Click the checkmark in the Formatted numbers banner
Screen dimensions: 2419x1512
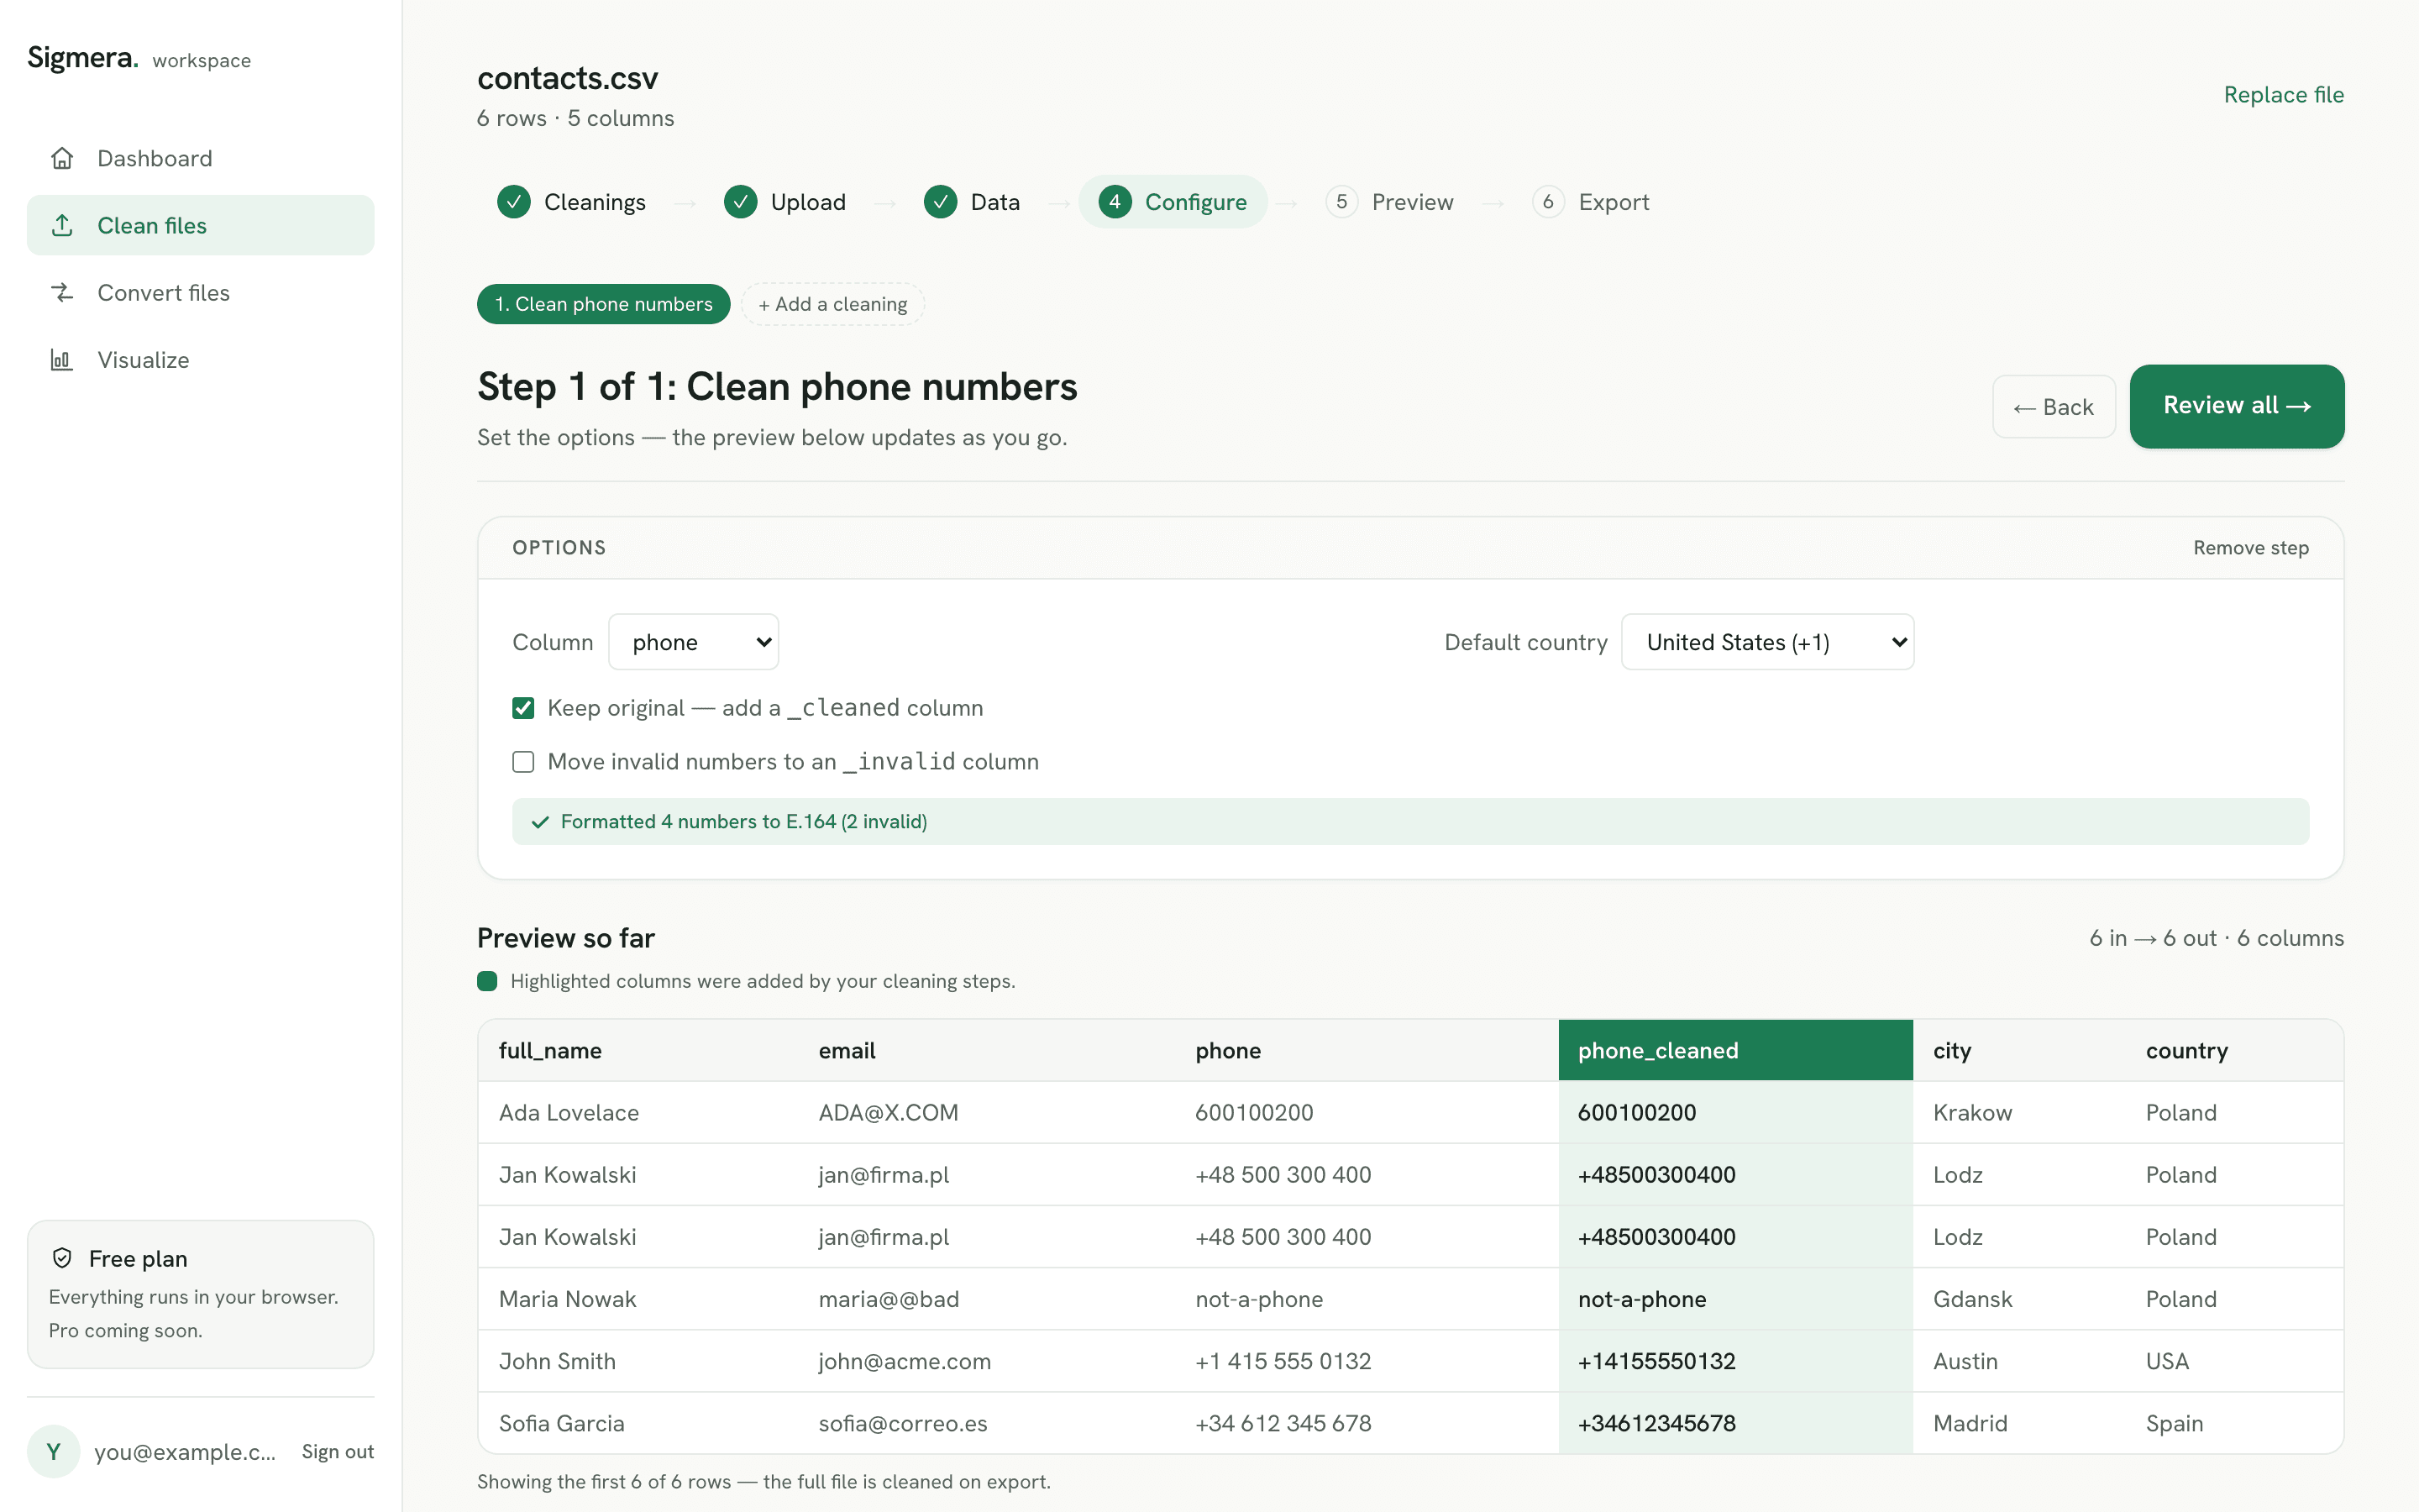tap(541, 822)
